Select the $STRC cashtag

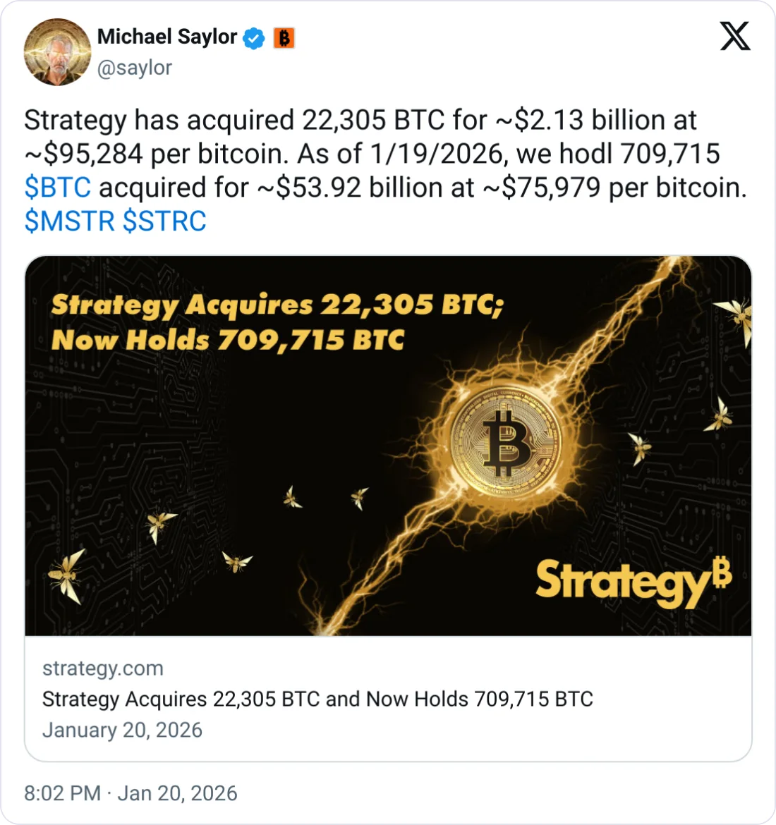164,221
